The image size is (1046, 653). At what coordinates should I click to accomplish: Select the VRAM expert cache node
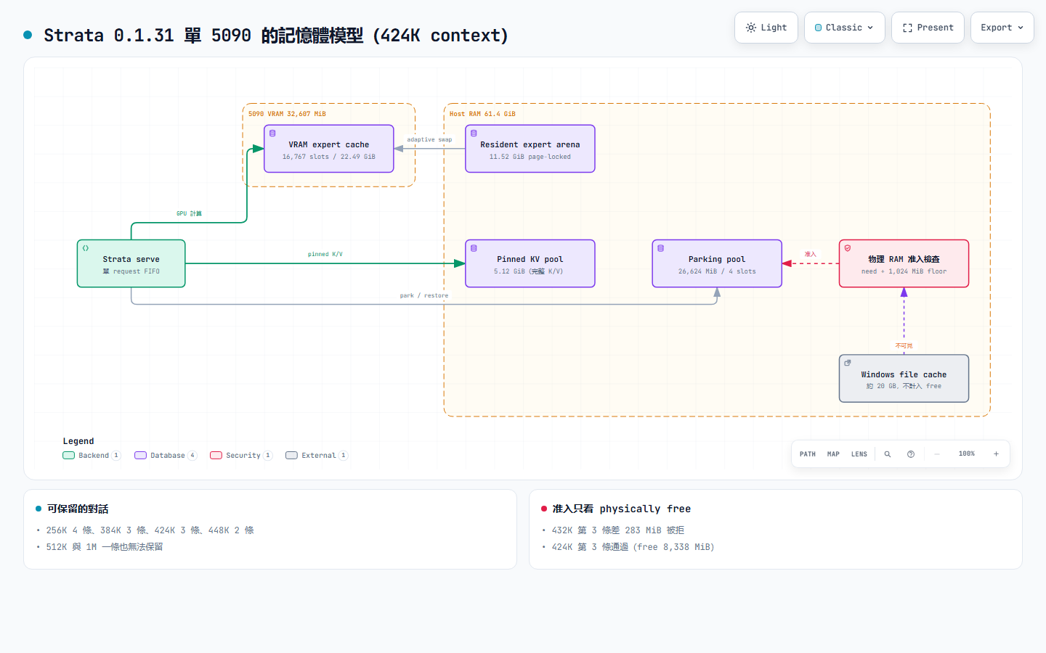[329, 149]
